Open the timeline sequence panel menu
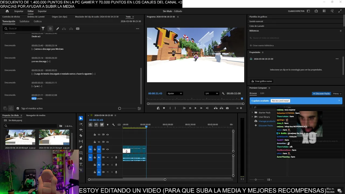Viewport: 345px width, 194px height. click(115, 115)
